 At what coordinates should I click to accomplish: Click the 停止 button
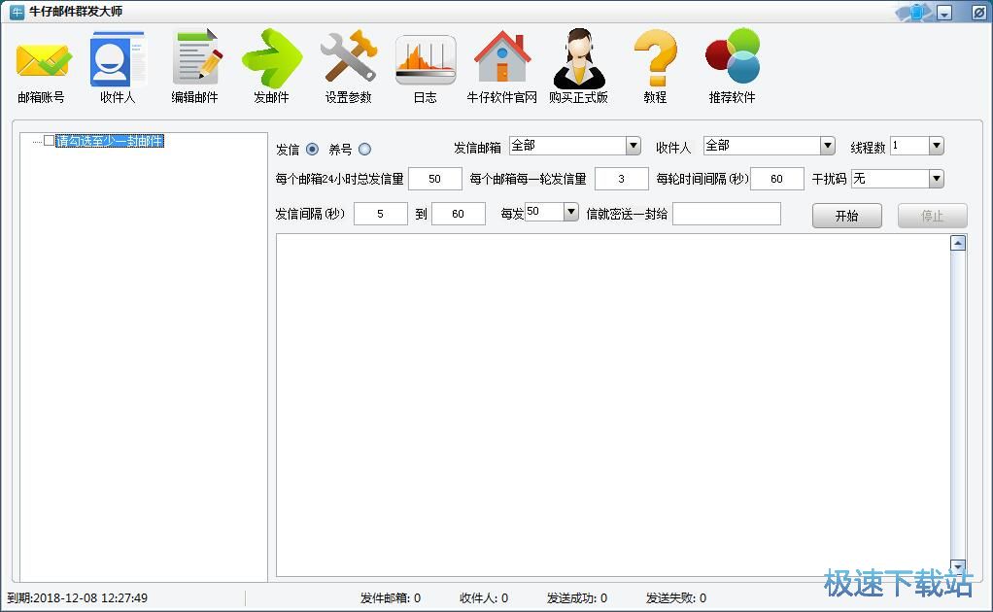pos(932,216)
